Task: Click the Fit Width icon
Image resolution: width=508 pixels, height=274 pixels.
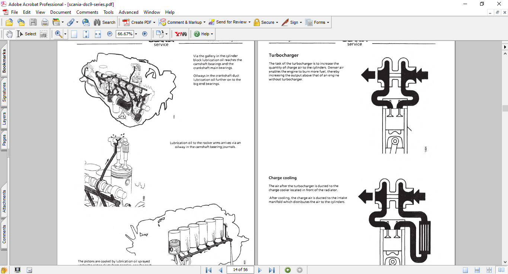Action: pos(98,34)
